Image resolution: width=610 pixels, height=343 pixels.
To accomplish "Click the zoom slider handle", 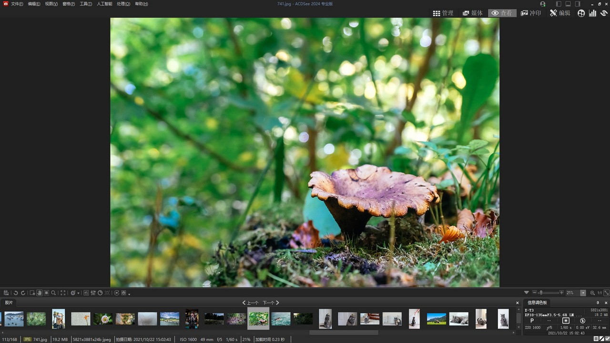I will tap(540, 293).
